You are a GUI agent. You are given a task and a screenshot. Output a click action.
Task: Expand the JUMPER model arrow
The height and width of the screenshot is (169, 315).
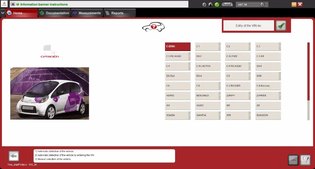pos(280,96)
